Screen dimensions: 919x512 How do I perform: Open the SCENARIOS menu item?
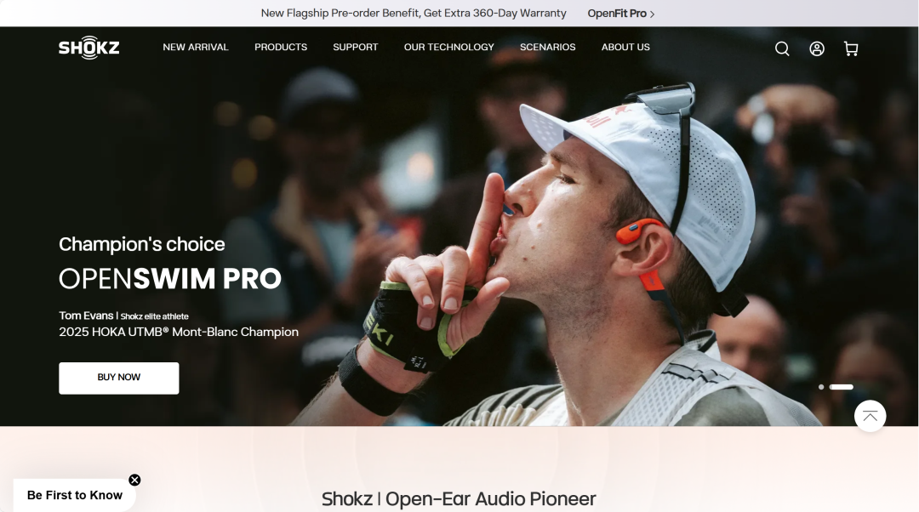coord(547,48)
